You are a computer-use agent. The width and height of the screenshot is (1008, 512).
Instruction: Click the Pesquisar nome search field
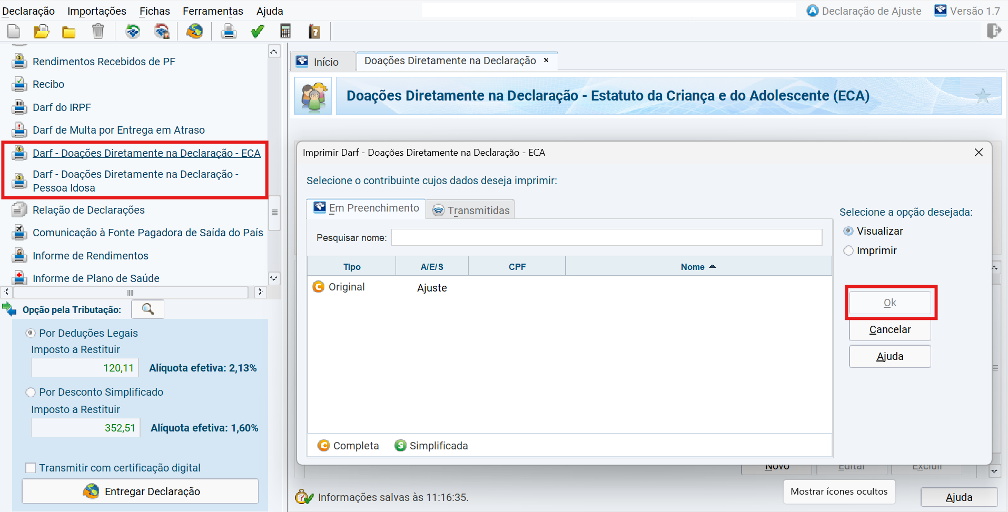click(606, 237)
